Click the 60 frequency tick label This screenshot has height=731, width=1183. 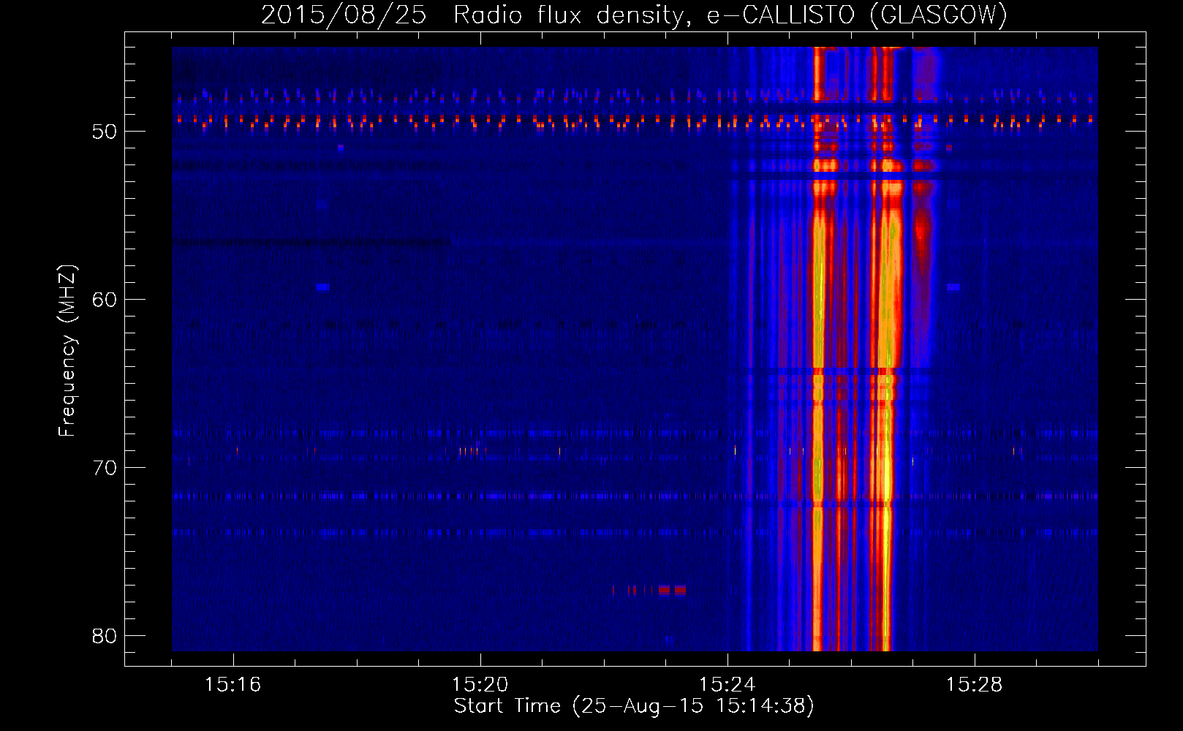[105, 300]
